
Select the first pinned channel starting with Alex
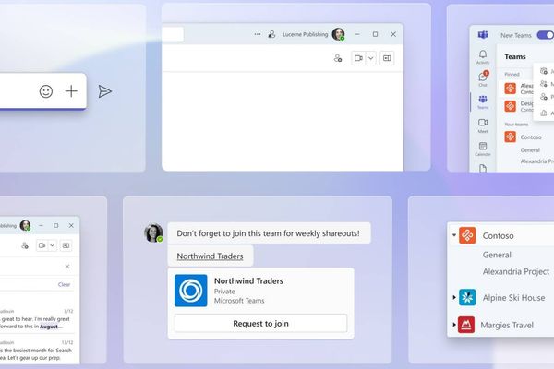click(x=518, y=89)
